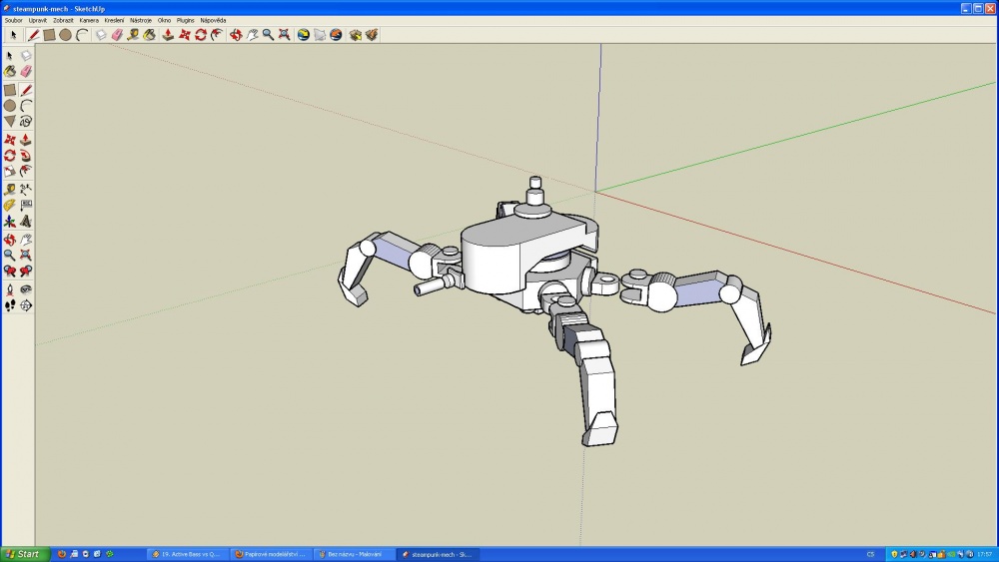Viewport: 999px width, 562px height.
Task: Choose Look Around eye tool in side palette
Action: [x=26, y=289]
